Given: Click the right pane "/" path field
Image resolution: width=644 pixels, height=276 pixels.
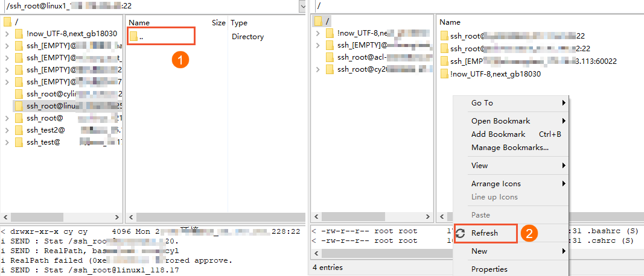Looking at the screenshot, I should 479,6.
